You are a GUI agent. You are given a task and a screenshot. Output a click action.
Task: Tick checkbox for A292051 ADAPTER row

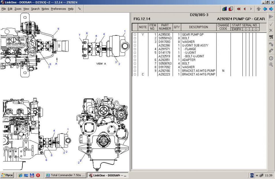135,60
